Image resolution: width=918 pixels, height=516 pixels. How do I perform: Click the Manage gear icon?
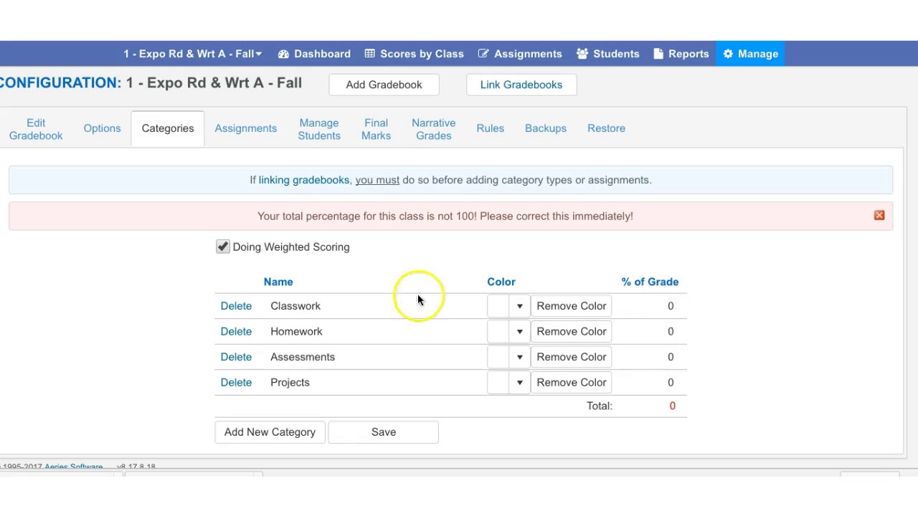pos(728,54)
